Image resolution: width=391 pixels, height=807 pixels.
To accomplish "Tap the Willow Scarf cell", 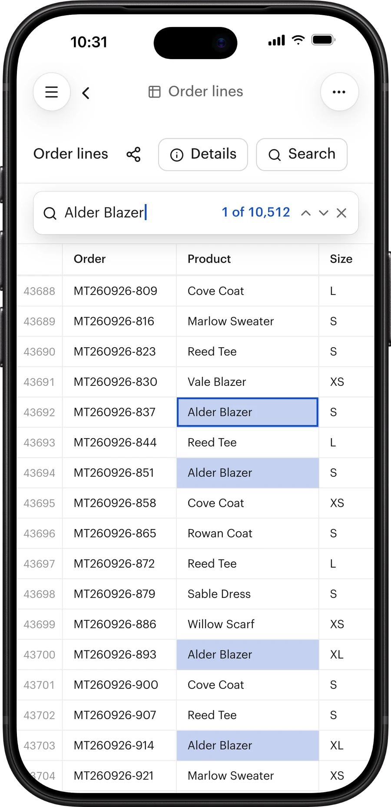I will pyautogui.click(x=248, y=624).
